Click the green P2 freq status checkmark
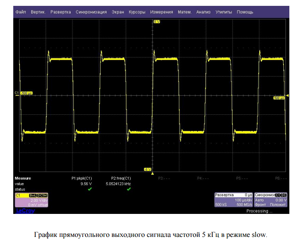Screen dimensions: 303x242 [129, 189]
